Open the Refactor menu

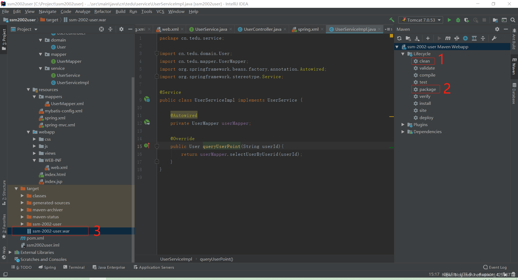point(103,11)
